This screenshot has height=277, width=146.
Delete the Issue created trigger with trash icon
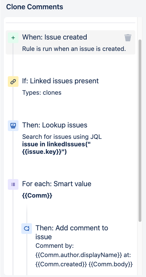[x=128, y=38]
